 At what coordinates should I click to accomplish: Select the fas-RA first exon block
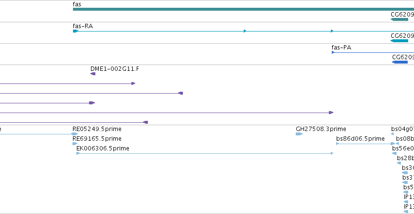75,31
